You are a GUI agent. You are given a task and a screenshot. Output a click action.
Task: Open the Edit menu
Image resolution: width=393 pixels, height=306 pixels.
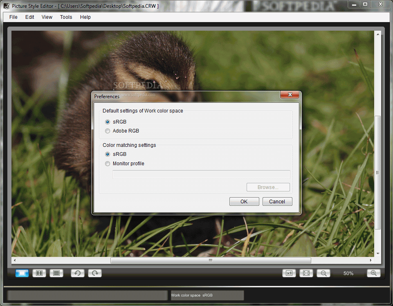29,17
